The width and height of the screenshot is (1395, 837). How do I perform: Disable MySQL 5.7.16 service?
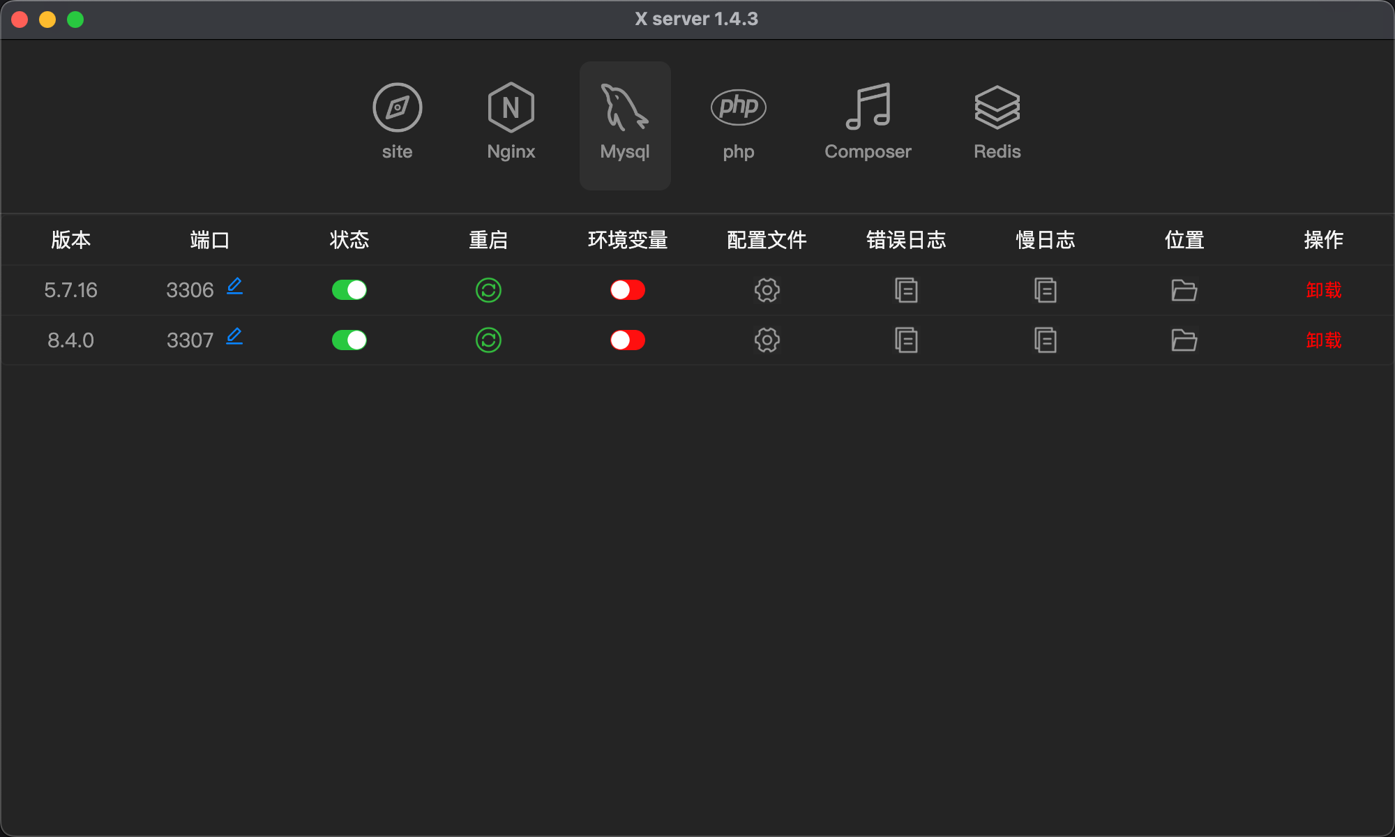[349, 289]
